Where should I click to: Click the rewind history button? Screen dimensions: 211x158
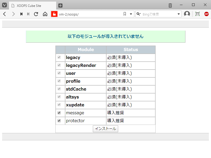click(21, 14)
